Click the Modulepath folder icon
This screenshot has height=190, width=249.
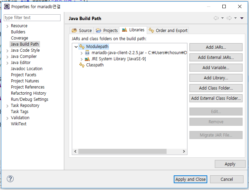coord(82,47)
